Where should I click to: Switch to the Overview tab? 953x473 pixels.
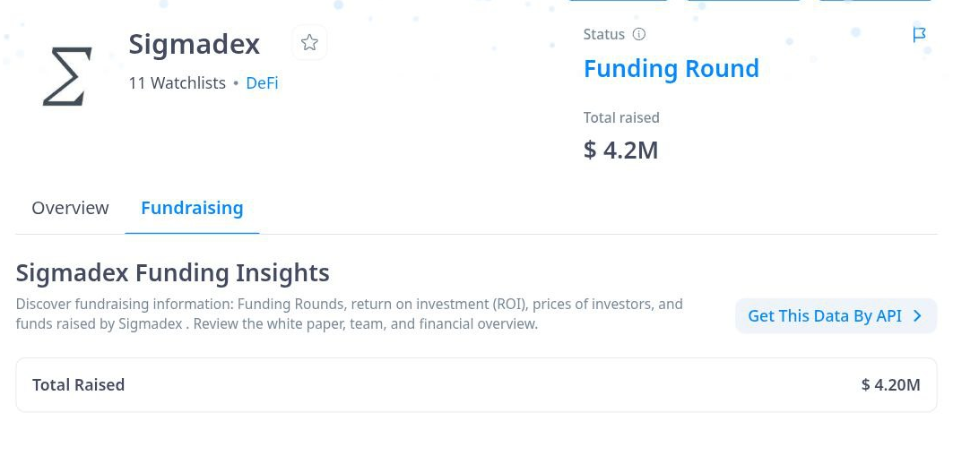(71, 208)
